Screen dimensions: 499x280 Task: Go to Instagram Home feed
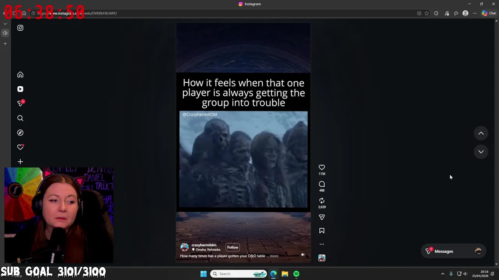pos(20,75)
